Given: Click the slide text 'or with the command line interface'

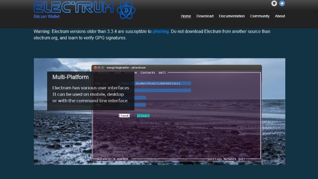Looking at the screenshot, I should pyautogui.click(x=90, y=101).
